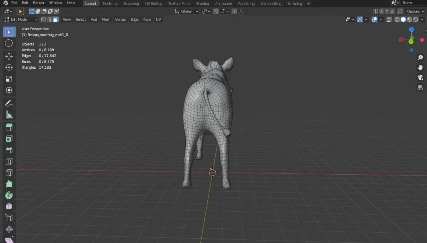Screen dimensions: 427x243
Task: Open the snapping options dropdown
Action: click(224, 11)
